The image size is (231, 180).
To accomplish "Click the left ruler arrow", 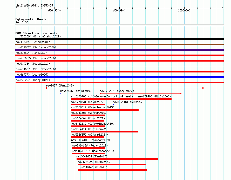I will click(16, 8).
